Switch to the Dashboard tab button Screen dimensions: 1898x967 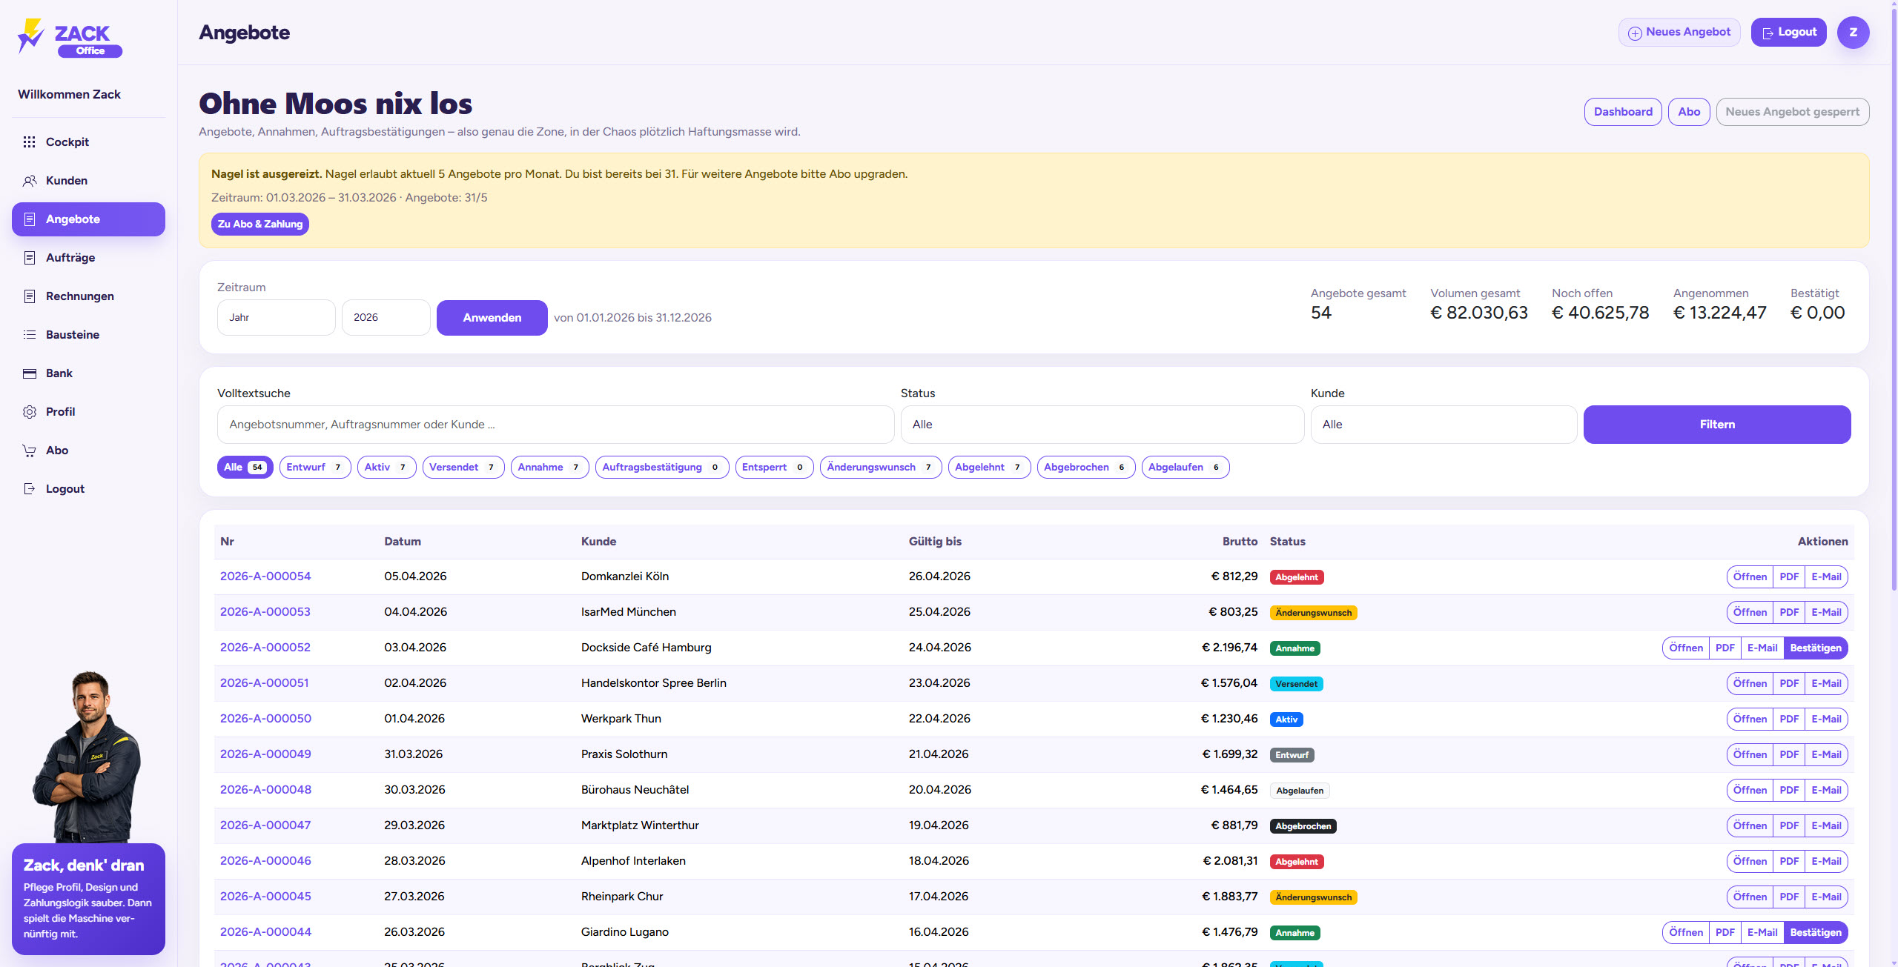(x=1622, y=112)
